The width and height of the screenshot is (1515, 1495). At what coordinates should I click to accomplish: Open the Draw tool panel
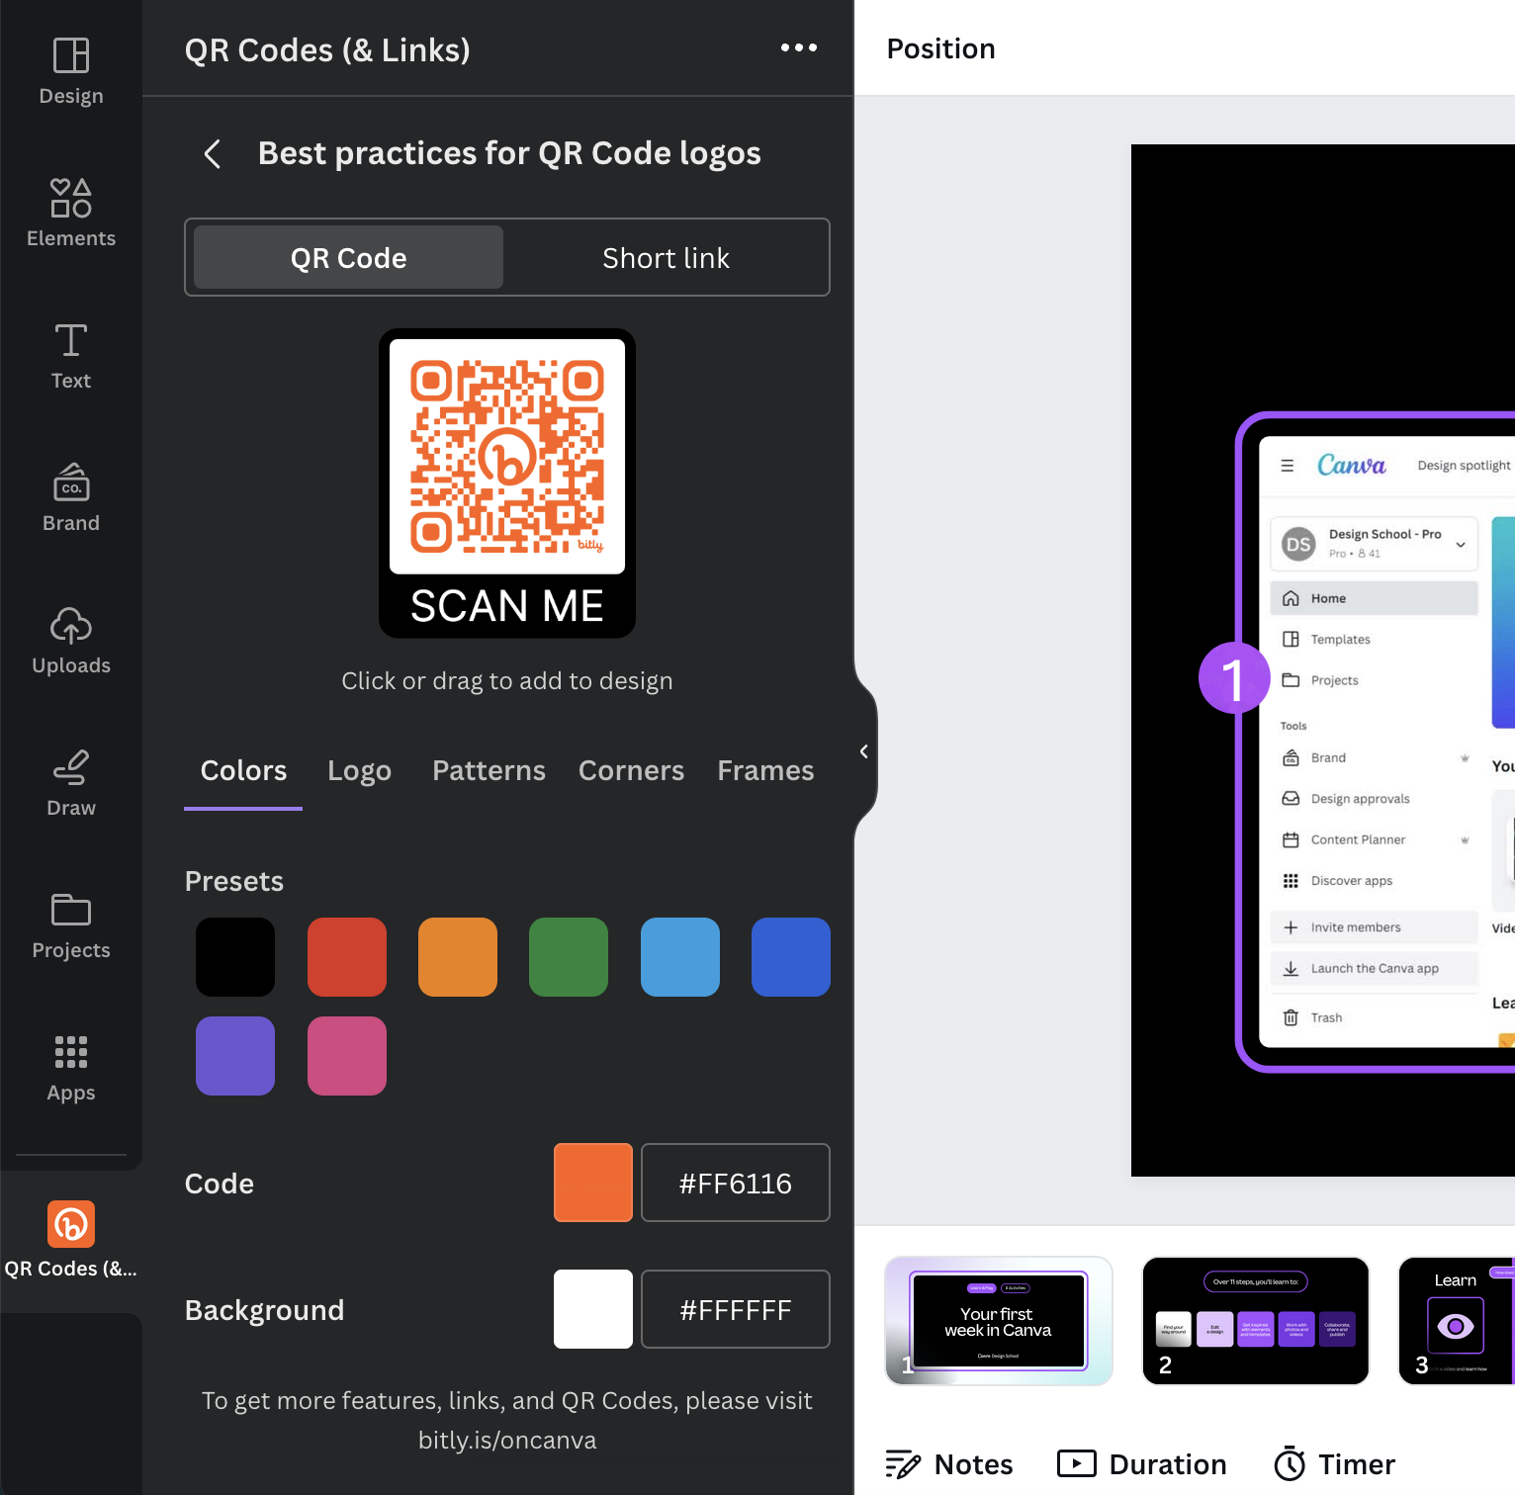pos(71,783)
